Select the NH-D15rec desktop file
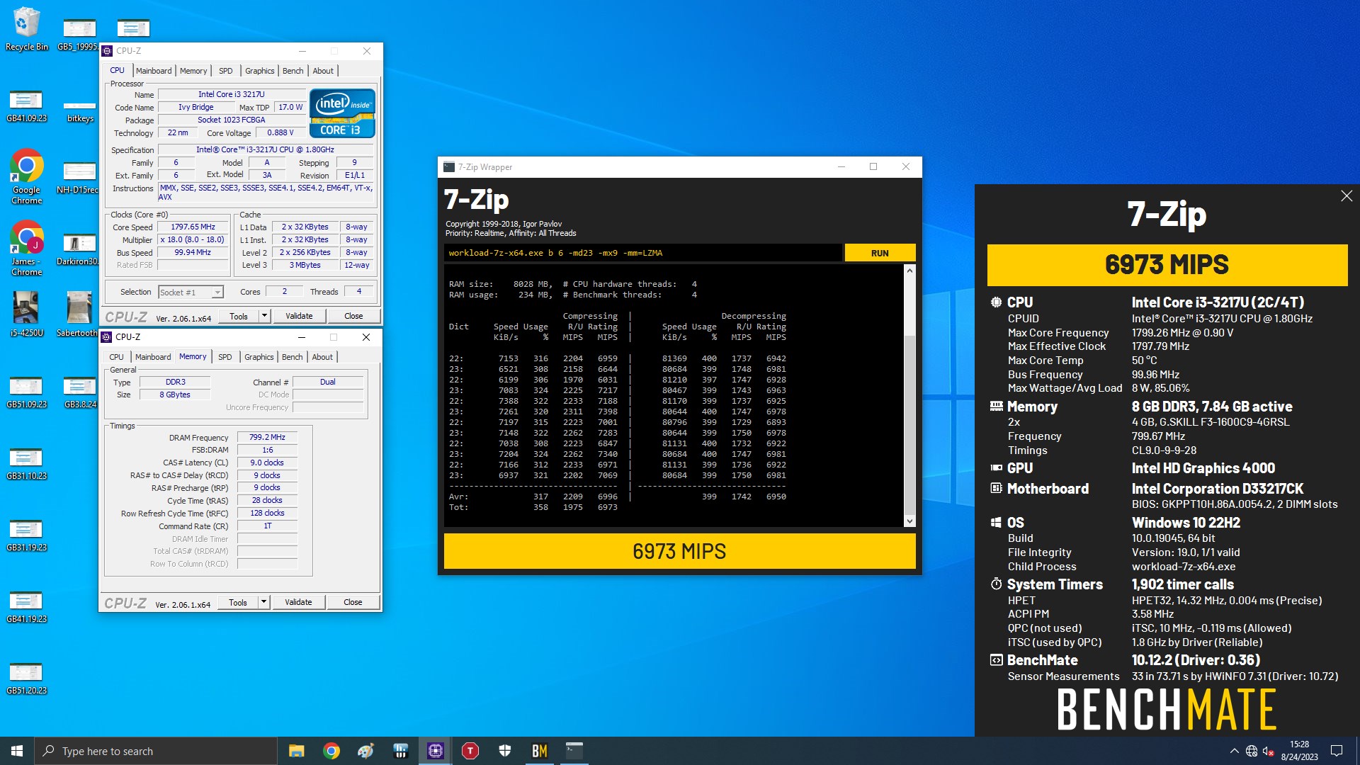The image size is (1360, 765). (79, 178)
